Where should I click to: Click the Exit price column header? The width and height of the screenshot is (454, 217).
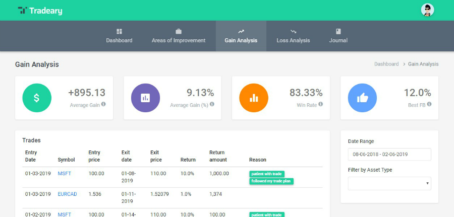(156, 156)
